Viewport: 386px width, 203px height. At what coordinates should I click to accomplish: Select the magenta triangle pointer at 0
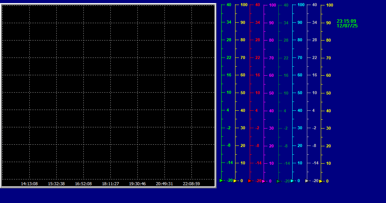click(264, 181)
